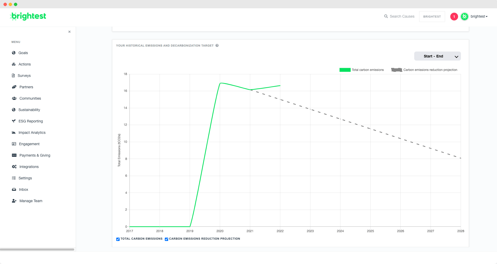This screenshot has width=497, height=264.
Task: Open the Integrations gears icon
Action: click(x=14, y=167)
